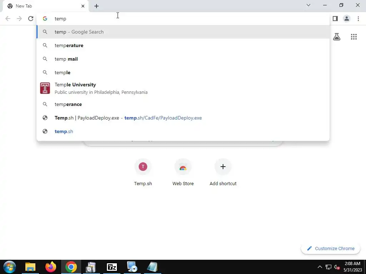The height and width of the screenshot is (274, 366).
Task: Click the back navigation arrow
Action: [8, 19]
